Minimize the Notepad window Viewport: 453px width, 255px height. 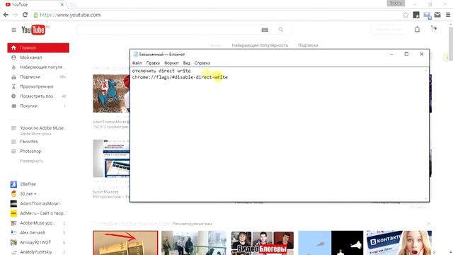pyautogui.click(x=391, y=54)
